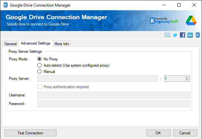The width and height of the screenshot is (202, 139).
Task: Open the Twitter bird icon link
Action: click(175, 35)
